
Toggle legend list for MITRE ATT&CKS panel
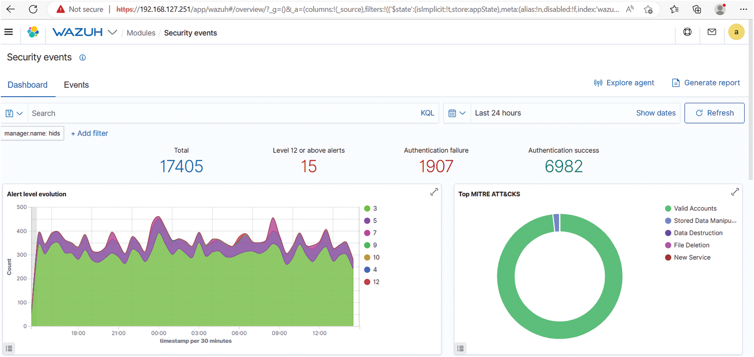[x=460, y=348]
